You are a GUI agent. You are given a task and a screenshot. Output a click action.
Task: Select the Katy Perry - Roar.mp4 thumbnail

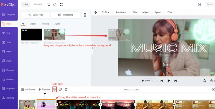click(x=32, y=34)
